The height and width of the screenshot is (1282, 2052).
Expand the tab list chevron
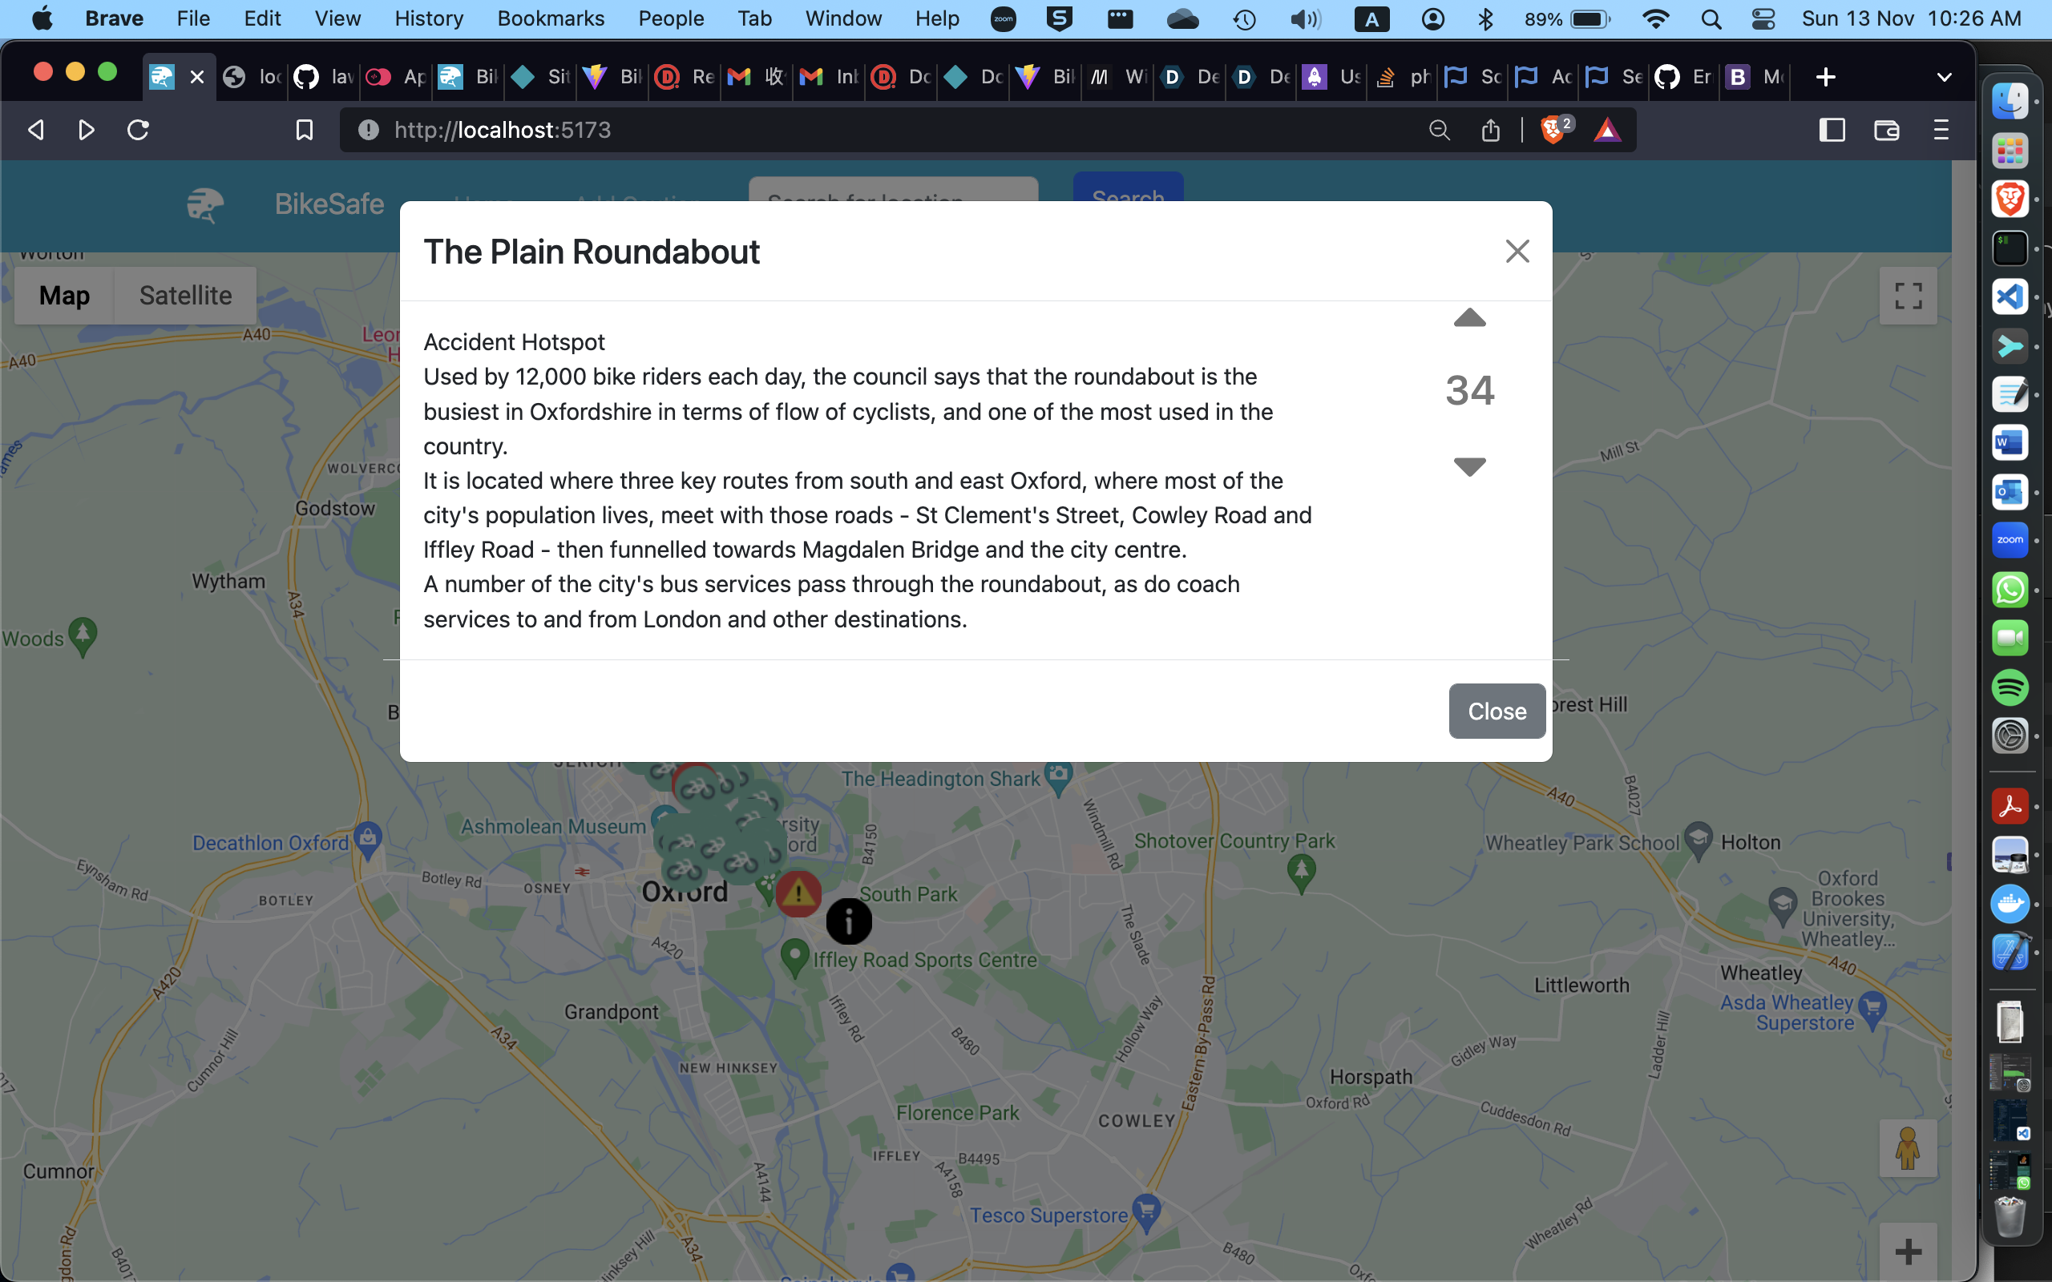(x=1945, y=77)
